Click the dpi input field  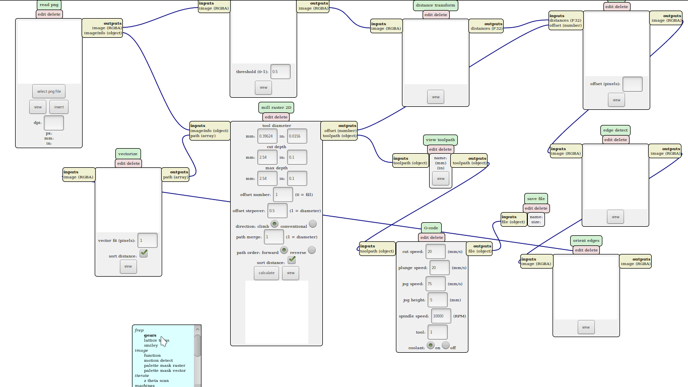click(x=54, y=123)
